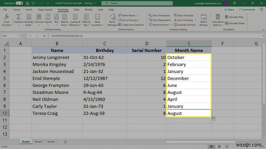Open More Functions menu

click(97, 20)
